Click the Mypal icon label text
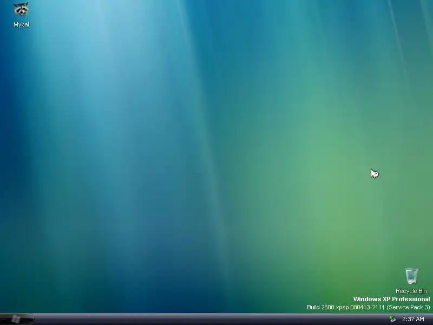This screenshot has width=433, height=325. click(21, 24)
